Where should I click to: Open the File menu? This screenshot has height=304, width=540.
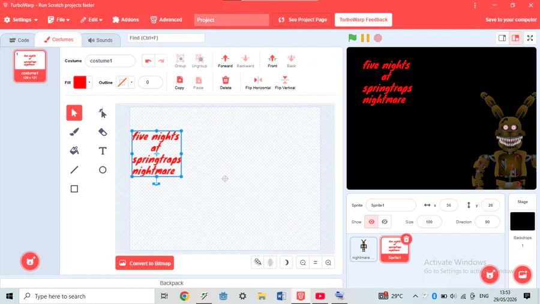point(59,20)
